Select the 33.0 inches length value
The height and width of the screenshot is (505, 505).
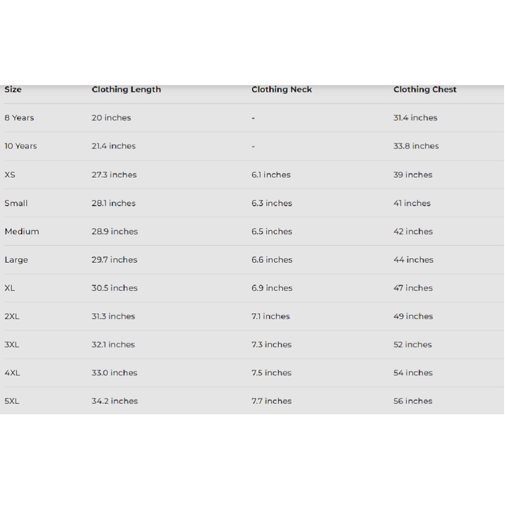114,373
